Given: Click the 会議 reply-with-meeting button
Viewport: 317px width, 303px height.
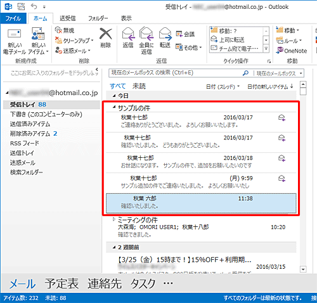Looking at the screenshot, I should 185,34.
